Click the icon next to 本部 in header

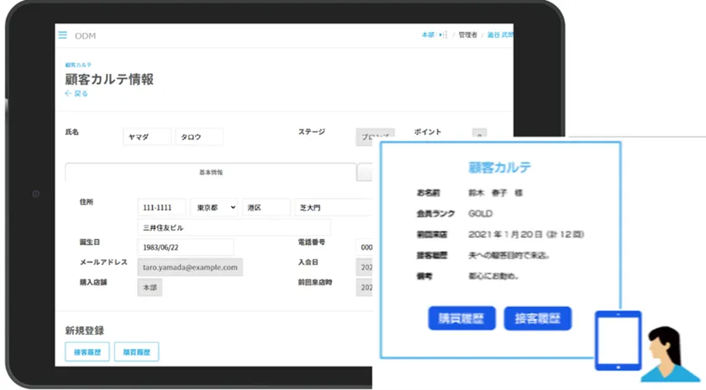tap(445, 35)
